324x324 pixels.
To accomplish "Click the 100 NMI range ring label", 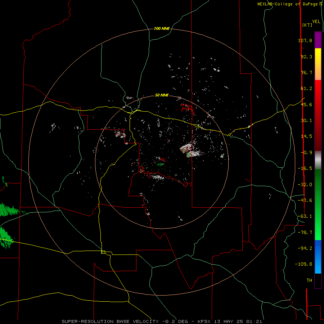I will pyautogui.click(x=162, y=28).
